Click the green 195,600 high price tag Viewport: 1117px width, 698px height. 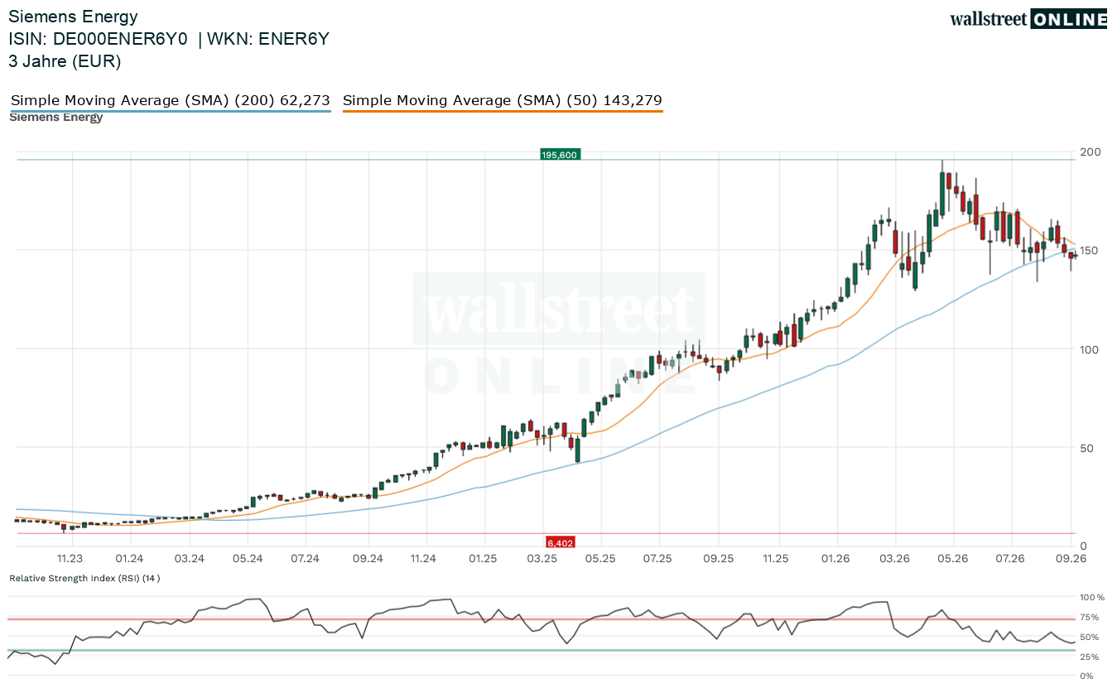pos(560,154)
